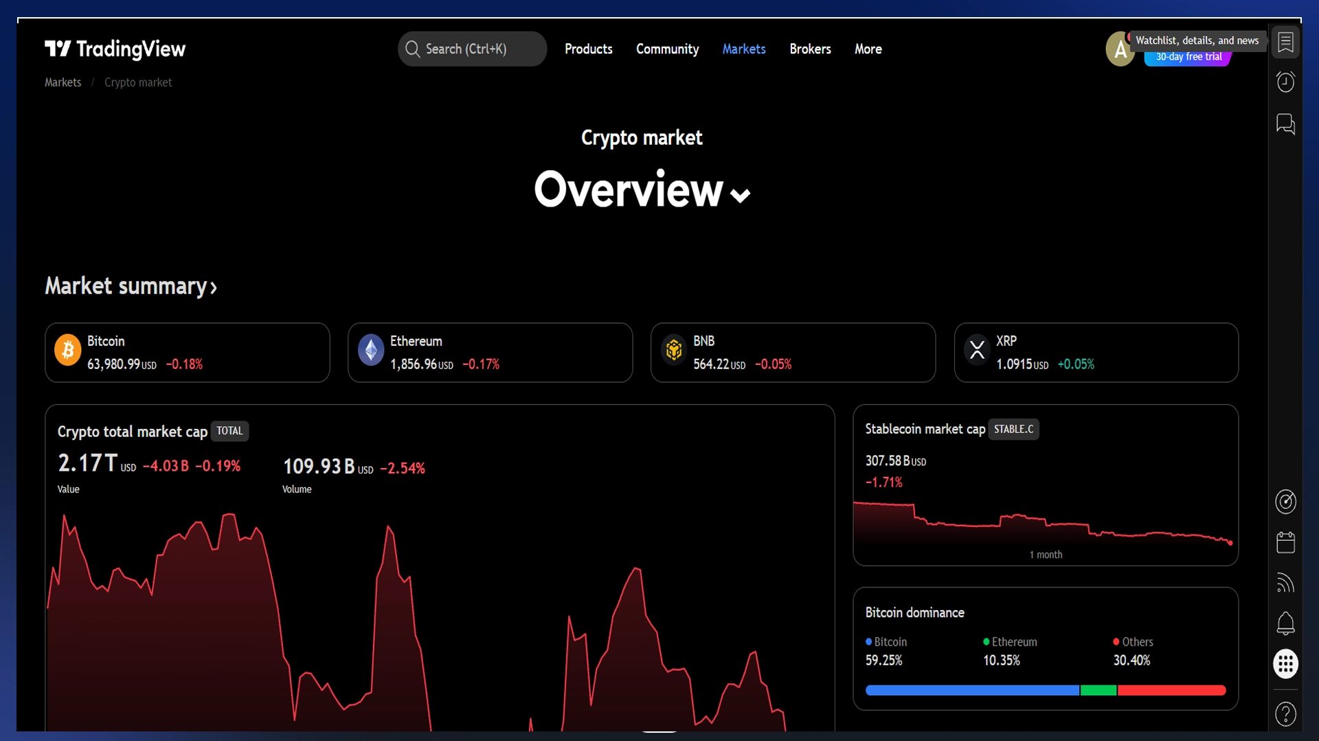
Task: Go to Markets breadcrumb link
Action: click(x=63, y=82)
